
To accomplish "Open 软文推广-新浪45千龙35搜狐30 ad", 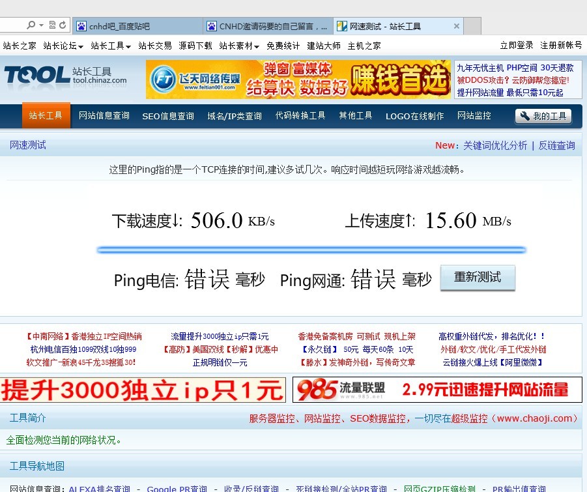I will coord(81,362).
